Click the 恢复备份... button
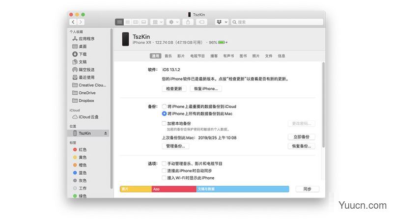 (301, 146)
